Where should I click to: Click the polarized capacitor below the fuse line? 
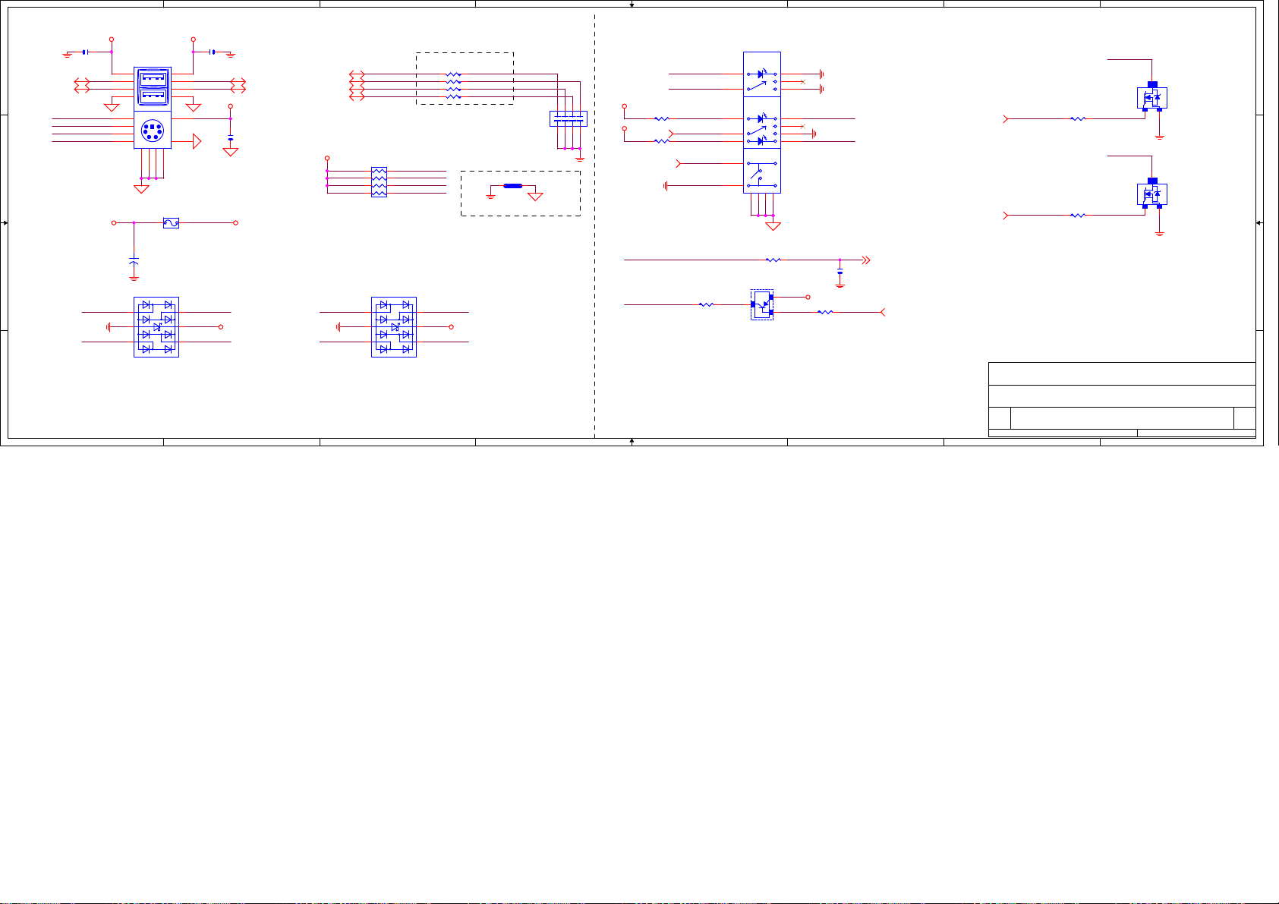coord(134,261)
